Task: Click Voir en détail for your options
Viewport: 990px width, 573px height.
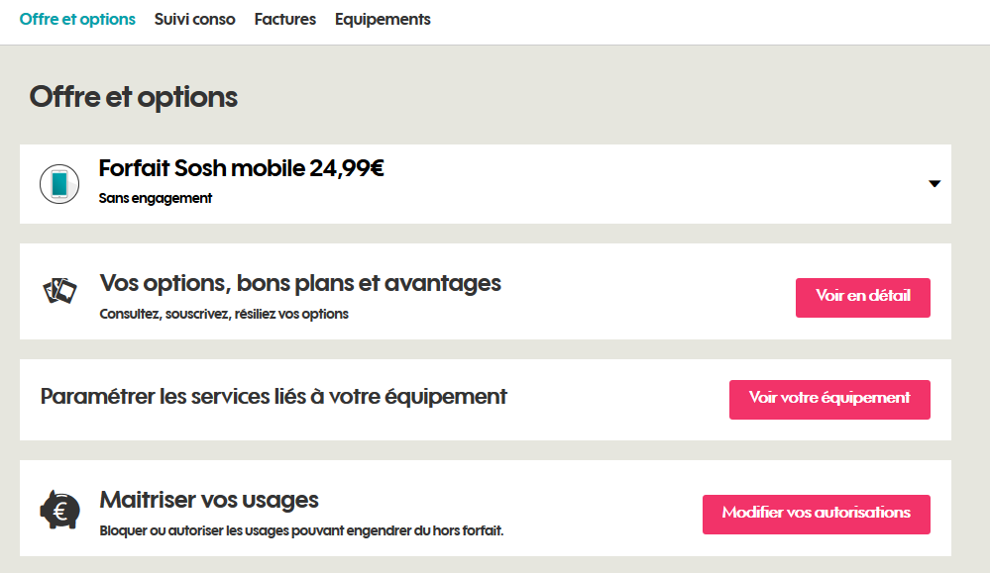Action: coord(861,297)
